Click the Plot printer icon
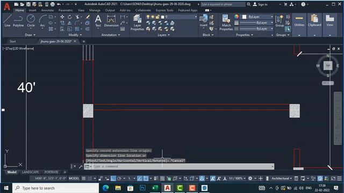Screen dimensions: 344x193 (53, 4)
